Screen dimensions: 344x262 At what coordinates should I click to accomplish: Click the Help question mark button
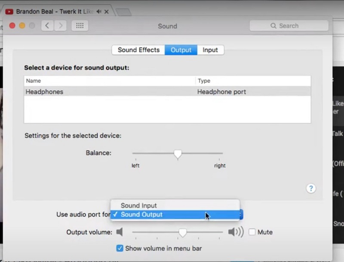click(311, 188)
